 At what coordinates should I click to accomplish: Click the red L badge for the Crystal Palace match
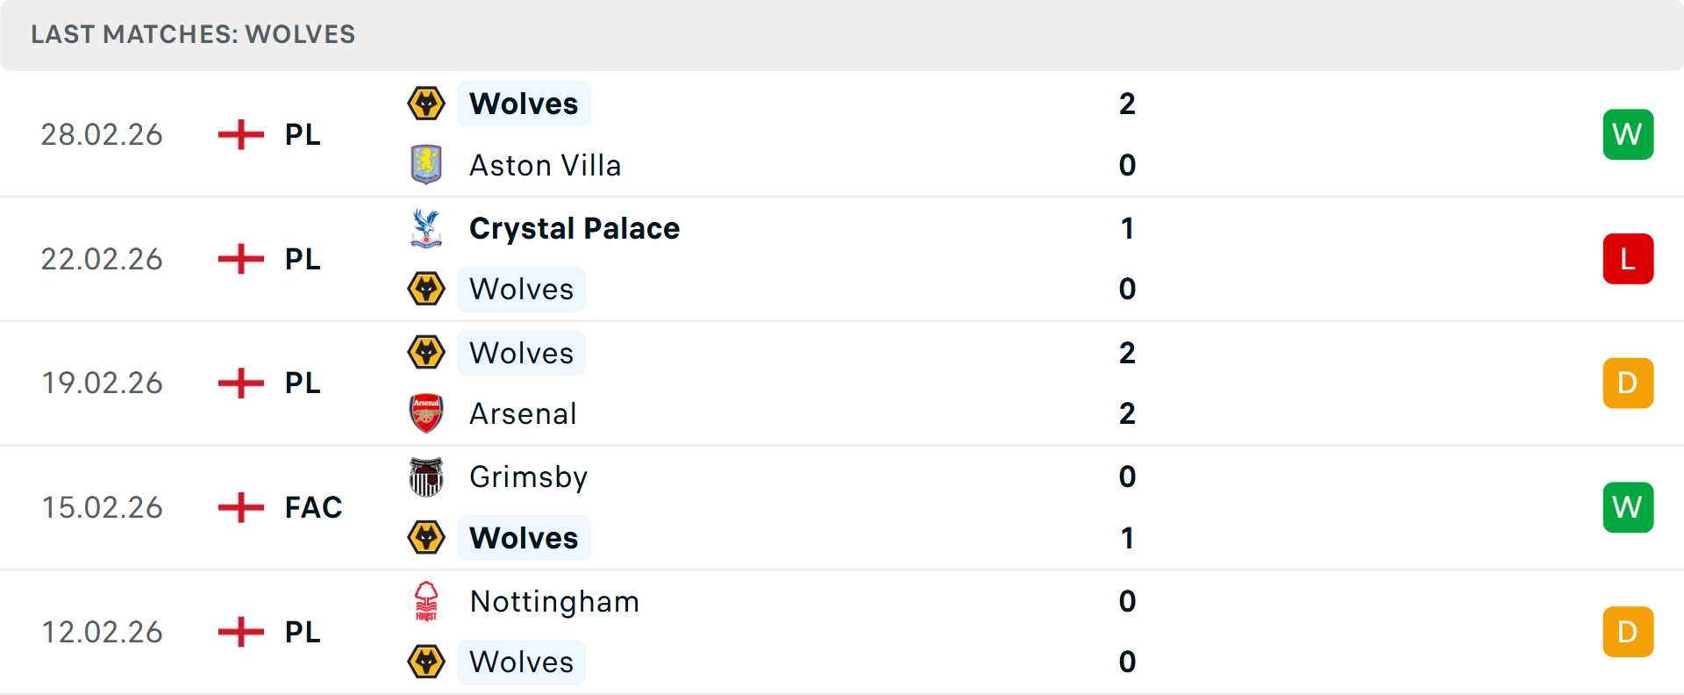(x=1628, y=258)
